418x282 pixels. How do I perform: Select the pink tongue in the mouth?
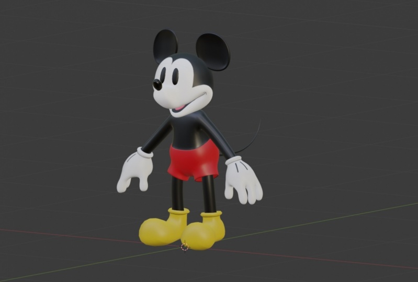click(x=179, y=108)
